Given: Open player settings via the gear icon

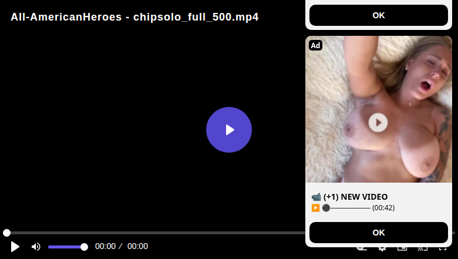Looking at the screenshot, I should tap(382, 248).
